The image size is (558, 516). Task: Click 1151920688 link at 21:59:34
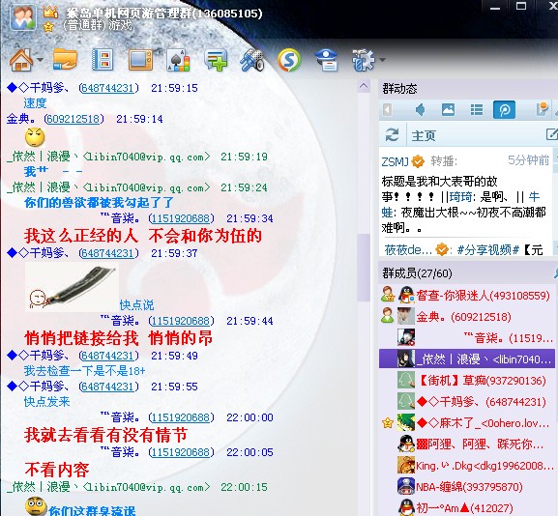click(181, 218)
